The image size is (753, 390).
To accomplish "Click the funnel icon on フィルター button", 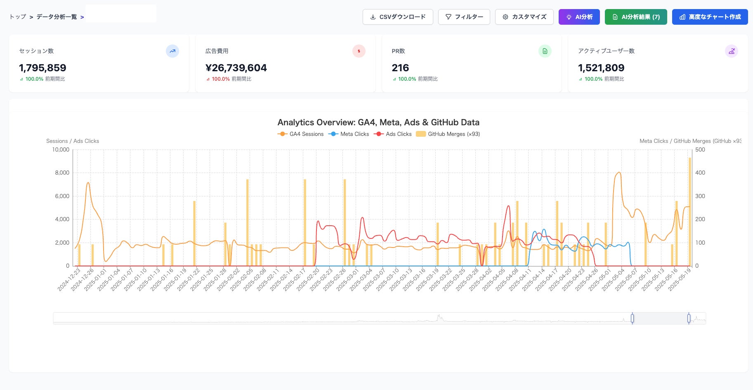I will (x=448, y=17).
